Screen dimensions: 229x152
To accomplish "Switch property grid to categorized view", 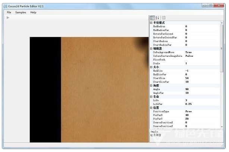I will (x=152, y=18).
